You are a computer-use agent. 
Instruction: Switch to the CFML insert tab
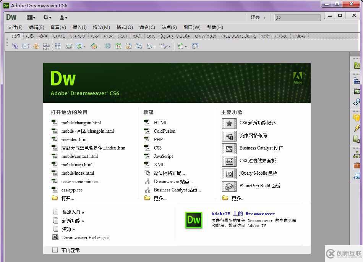click(59, 36)
